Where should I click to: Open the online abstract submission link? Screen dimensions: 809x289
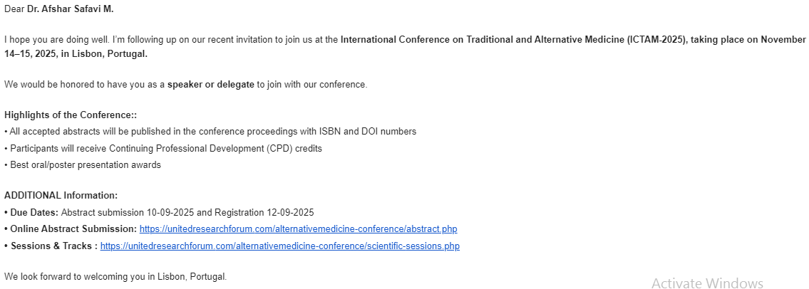pos(298,229)
